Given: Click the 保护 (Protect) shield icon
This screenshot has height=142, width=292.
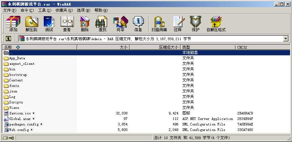Looking at the screenshot, I should click(x=195, y=24).
